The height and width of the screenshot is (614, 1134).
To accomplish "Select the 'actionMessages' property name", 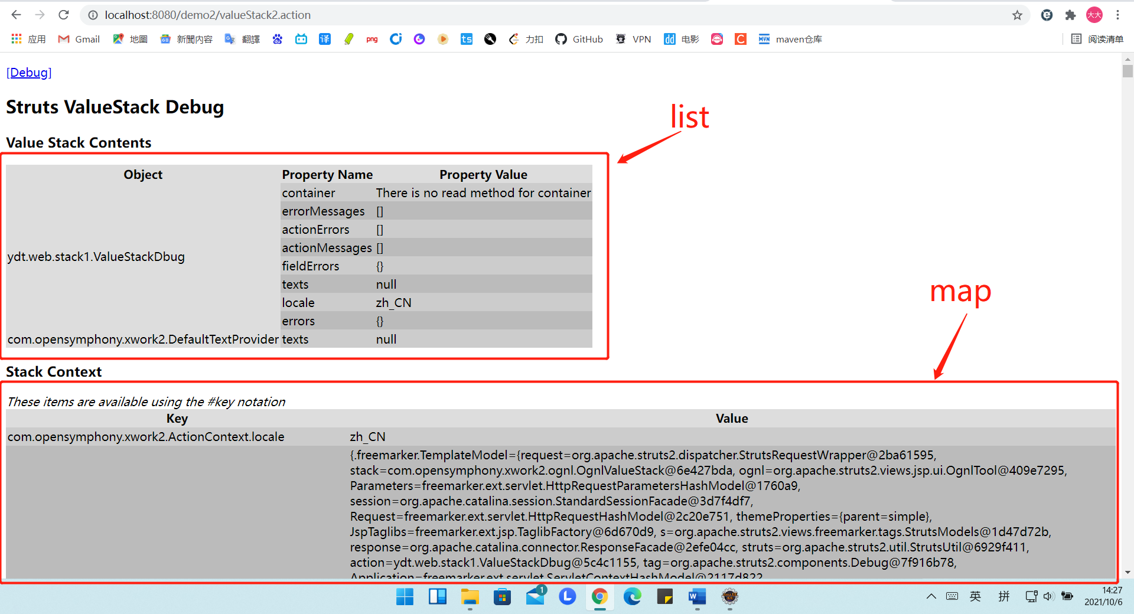I will pos(327,248).
